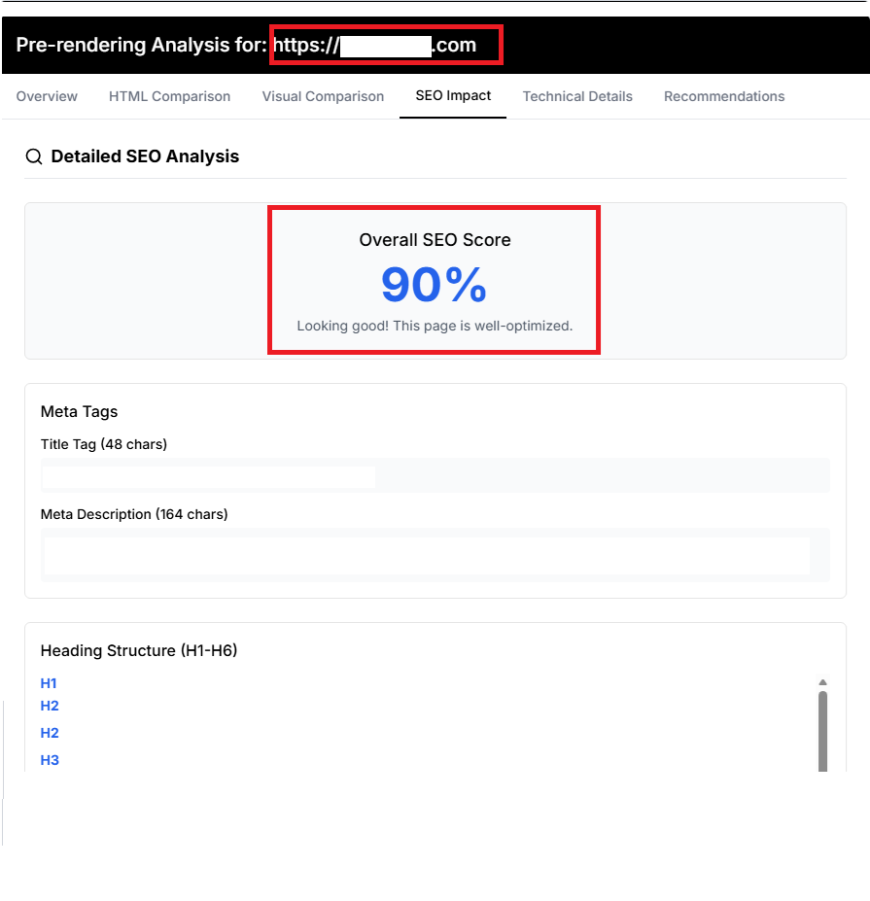Click the Detailed SEO Analysis heading
870x901 pixels.
coord(145,156)
